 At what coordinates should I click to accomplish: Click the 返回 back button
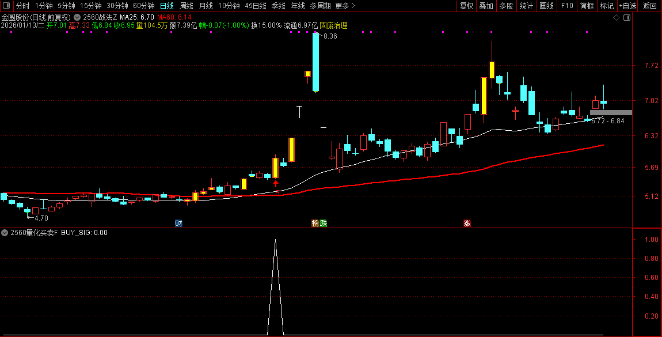(x=650, y=6)
